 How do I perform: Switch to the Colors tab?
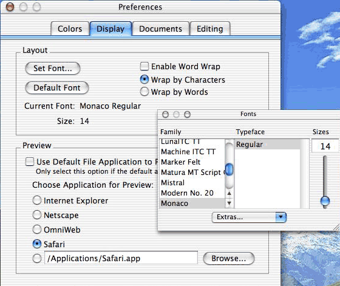[70, 29]
